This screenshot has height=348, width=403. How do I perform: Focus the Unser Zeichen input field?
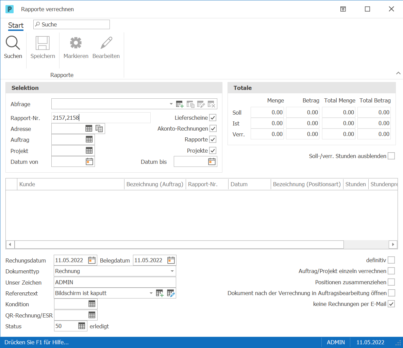tap(115, 282)
